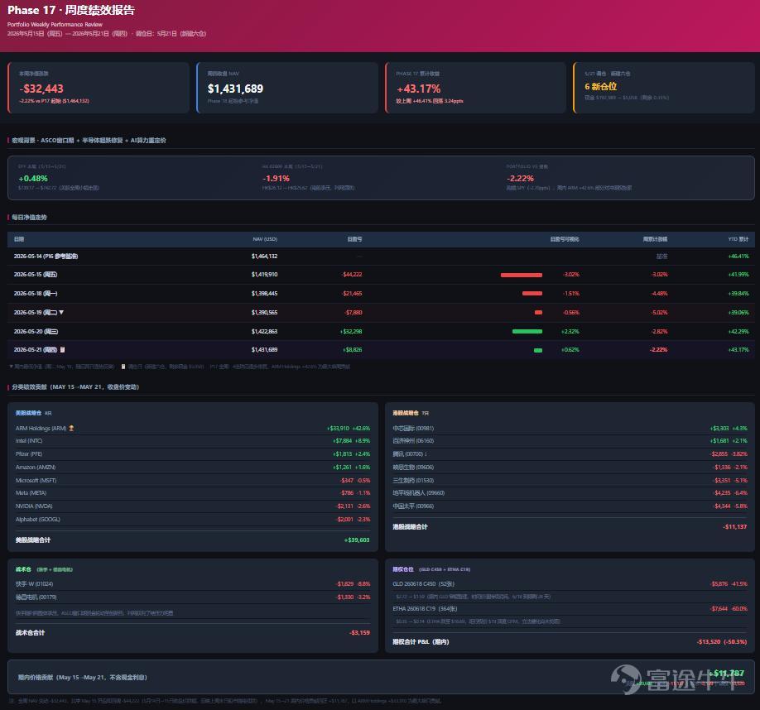
Task: Click the '腾讯 (00700)' row
Action: pyautogui.click(x=570, y=453)
